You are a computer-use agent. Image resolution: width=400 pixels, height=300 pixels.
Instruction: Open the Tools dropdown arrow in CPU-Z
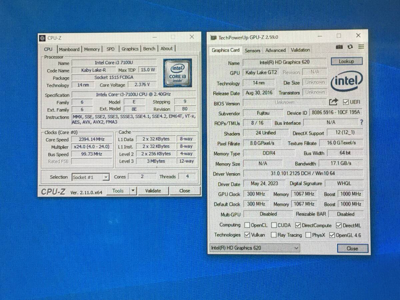(x=133, y=191)
